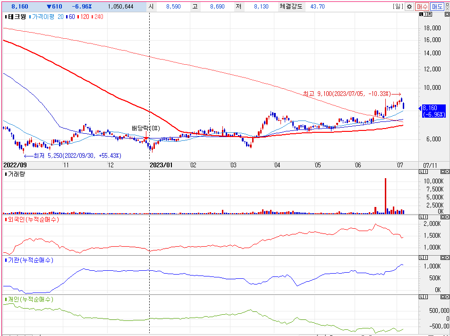
Task: Toggle I button on 개인 panel
Action: (x=425, y=297)
